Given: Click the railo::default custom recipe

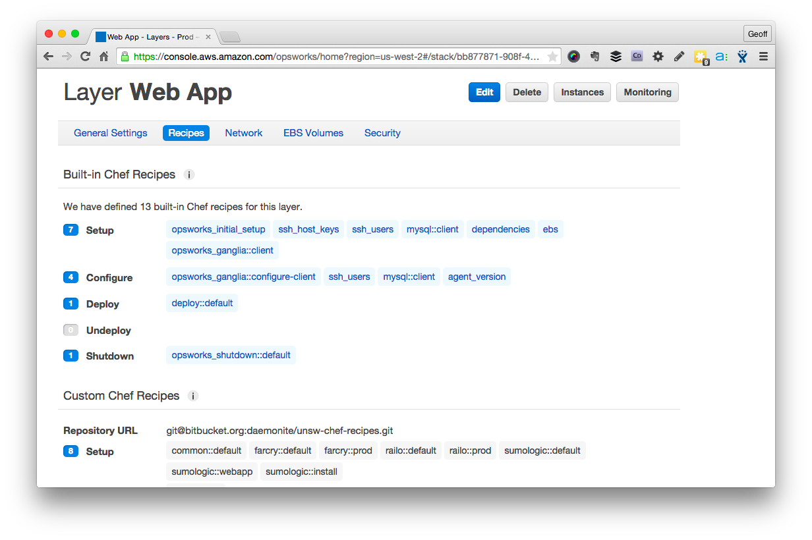Looking at the screenshot, I should pyautogui.click(x=411, y=450).
